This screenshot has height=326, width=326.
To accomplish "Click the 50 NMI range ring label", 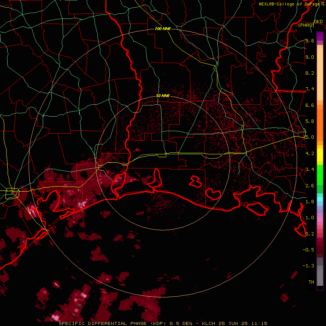I will (x=163, y=96).
